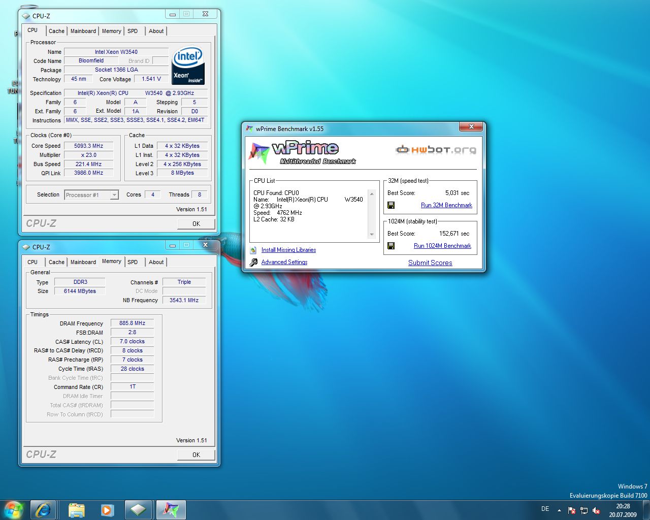The width and height of the screenshot is (650, 520).
Task: Click the volume muted tray icon
Action: tap(596, 510)
